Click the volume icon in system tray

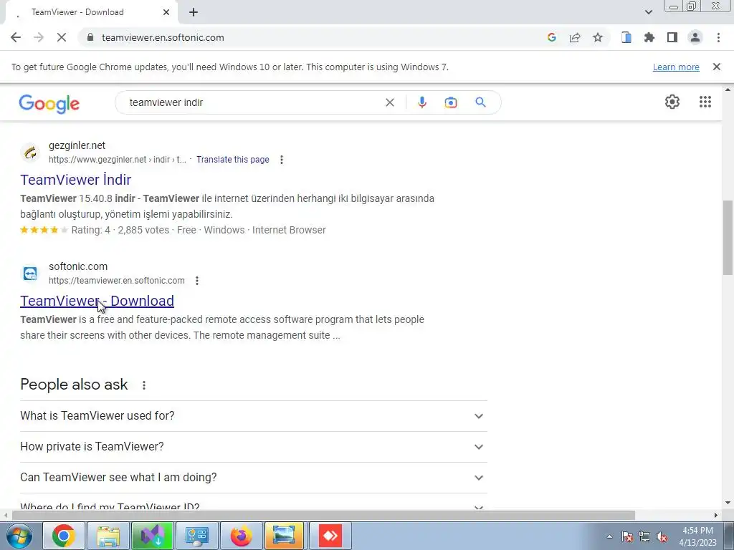[x=662, y=537]
